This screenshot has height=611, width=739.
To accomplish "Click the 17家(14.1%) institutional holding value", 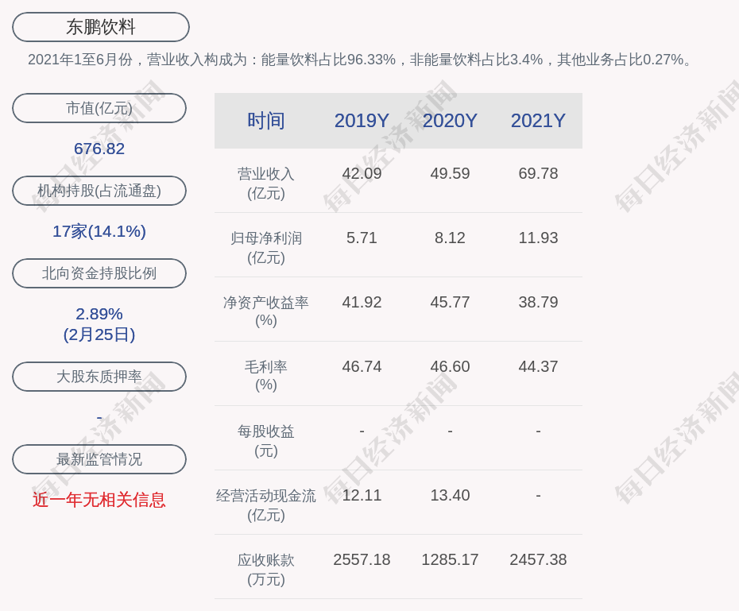I will (x=99, y=231).
